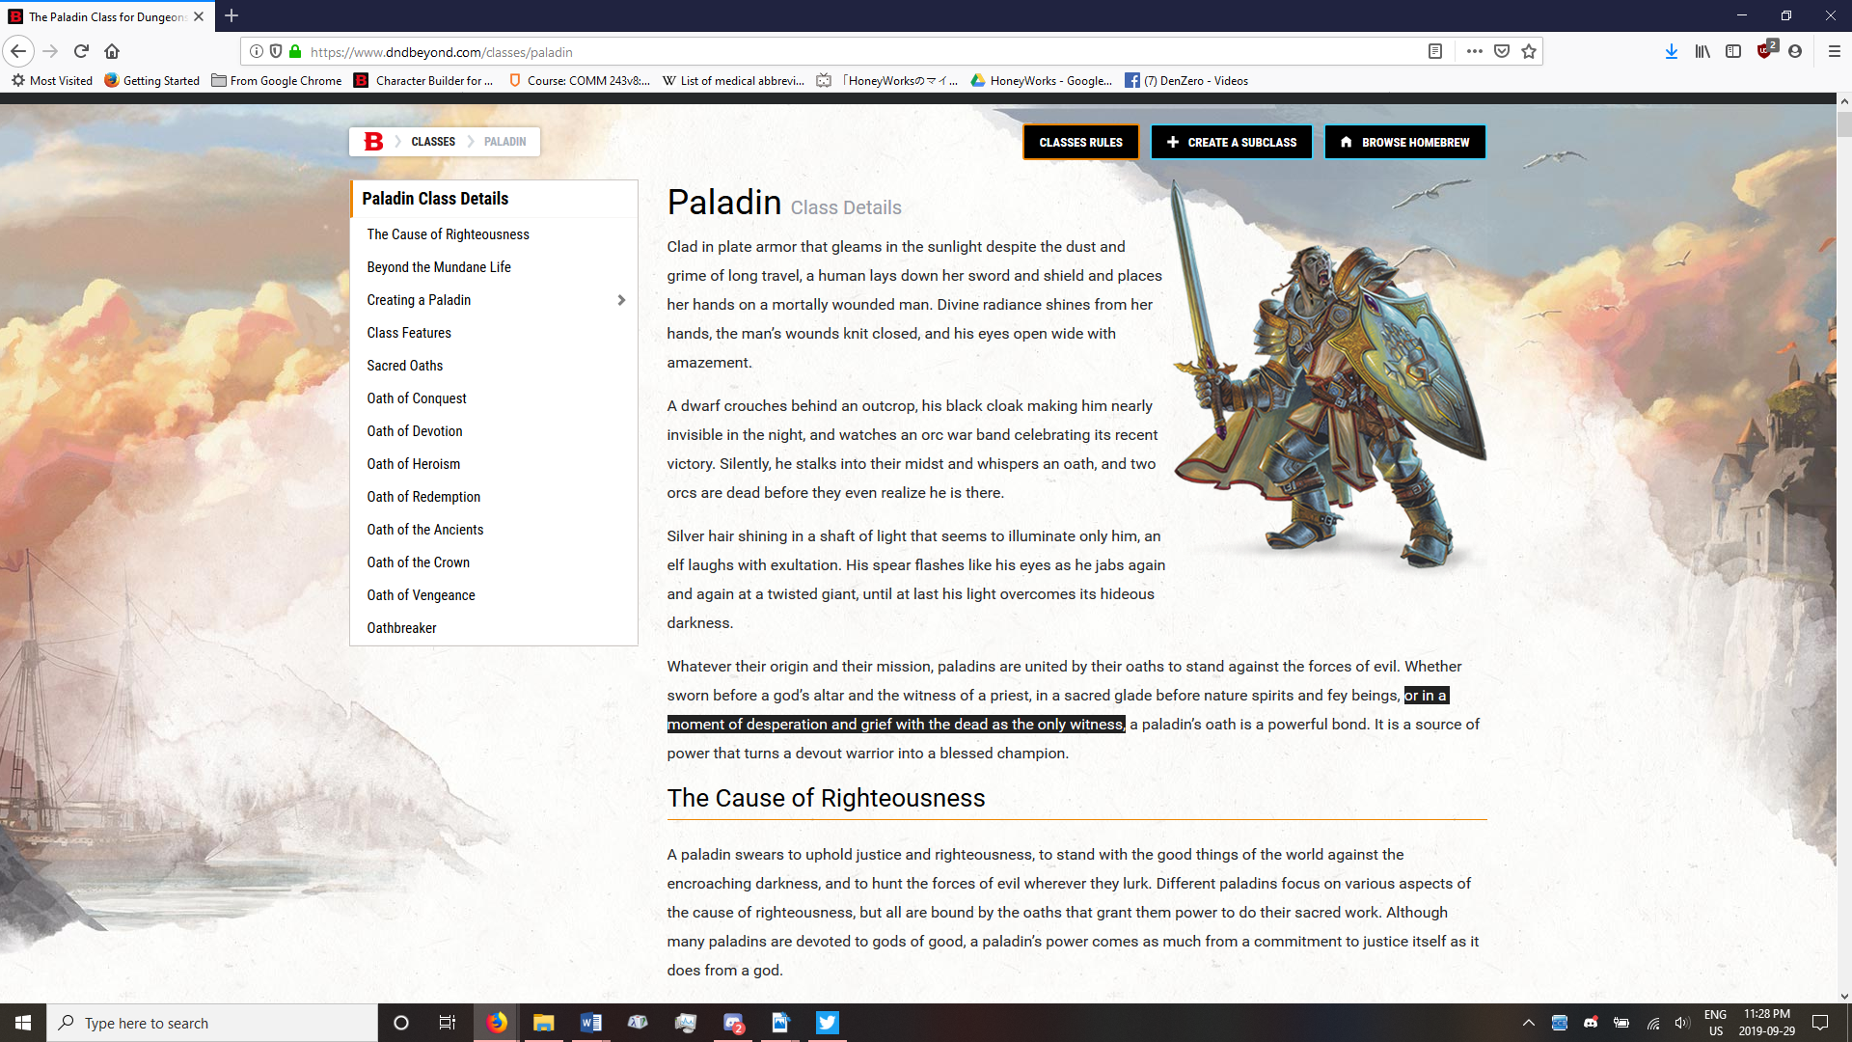Click the Browse Homebrew button
The height and width of the screenshot is (1042, 1852).
click(1404, 142)
